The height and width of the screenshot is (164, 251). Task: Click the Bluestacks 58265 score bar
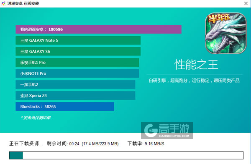pyautogui.click(x=65, y=106)
